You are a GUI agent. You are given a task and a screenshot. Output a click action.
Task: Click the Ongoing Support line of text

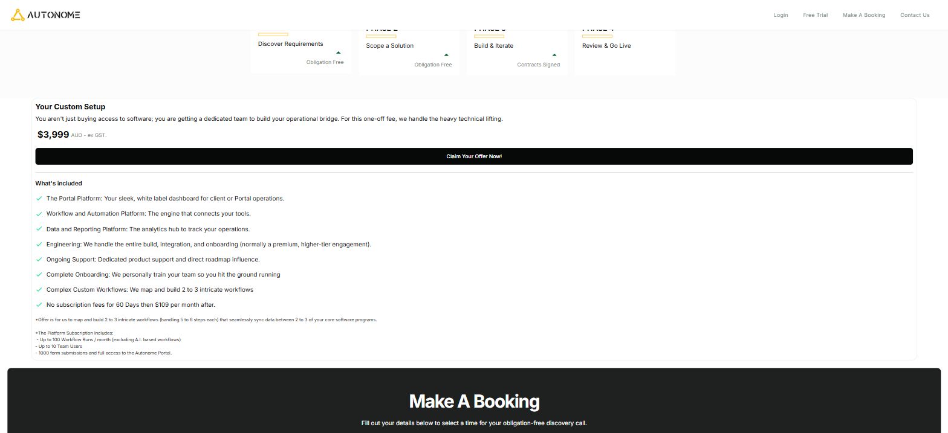[153, 260]
